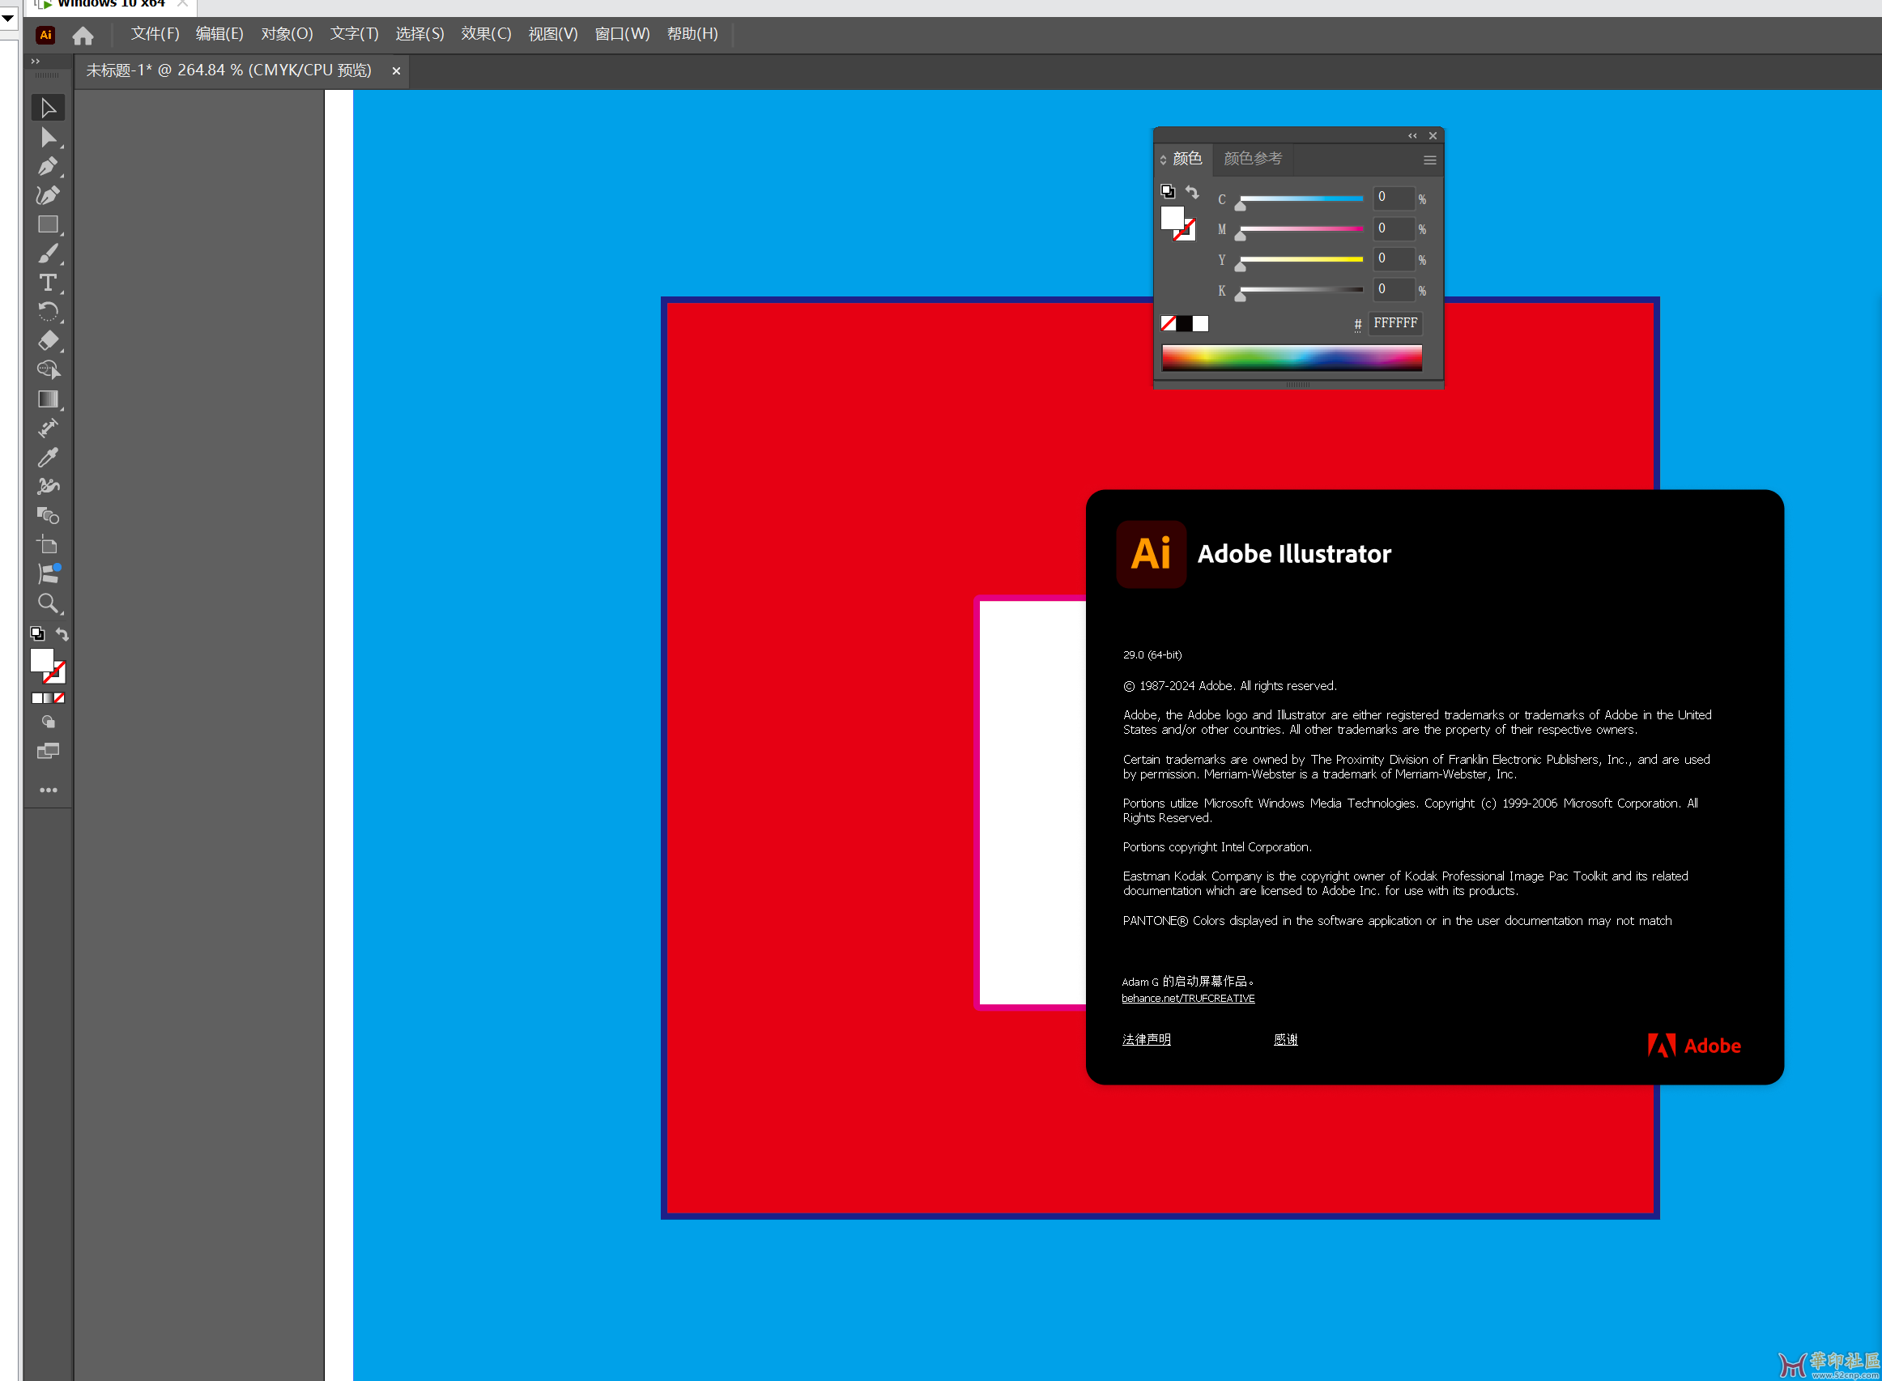Select the Selection tool arrow
Screen dimensions: 1882x1381
[48, 108]
